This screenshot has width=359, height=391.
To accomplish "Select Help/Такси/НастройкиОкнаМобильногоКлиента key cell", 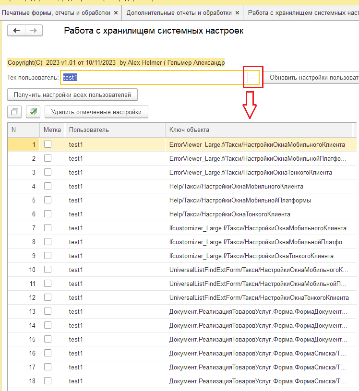I will (259, 187).
